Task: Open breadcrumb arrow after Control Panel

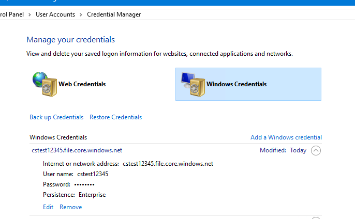Action: click(x=29, y=14)
